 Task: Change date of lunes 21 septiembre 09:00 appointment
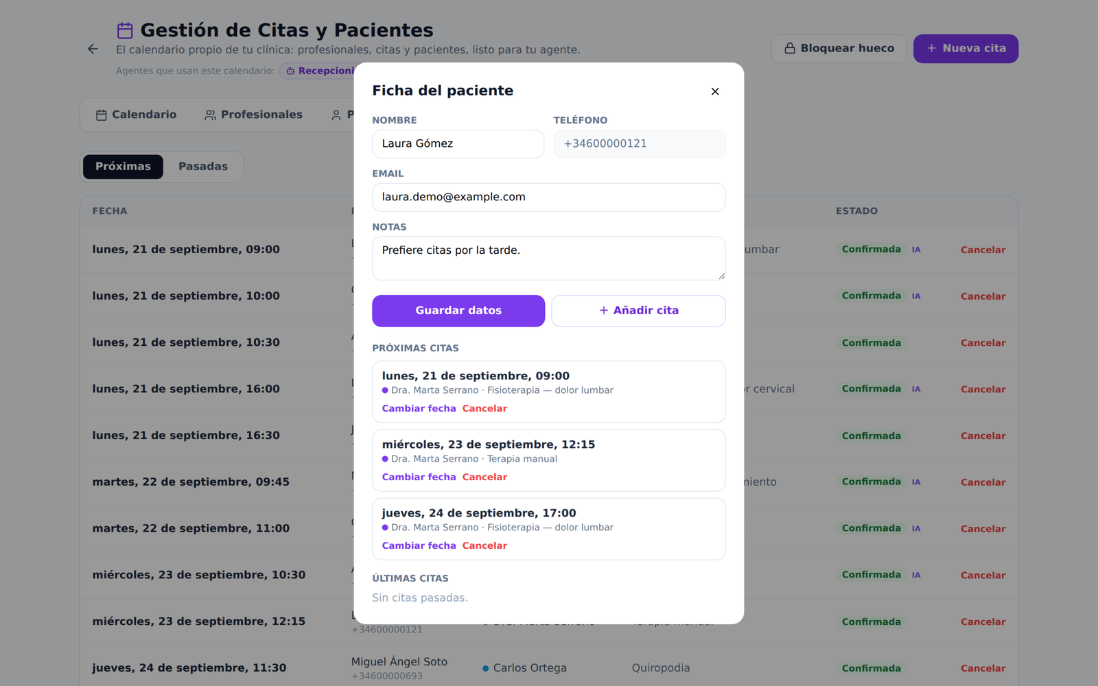click(419, 408)
